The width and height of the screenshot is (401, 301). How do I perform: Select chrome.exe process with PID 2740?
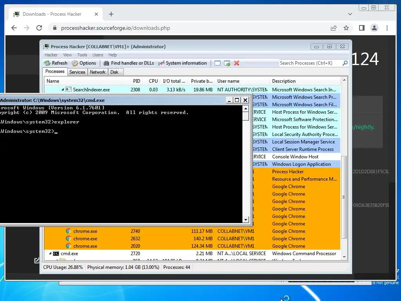192,231
